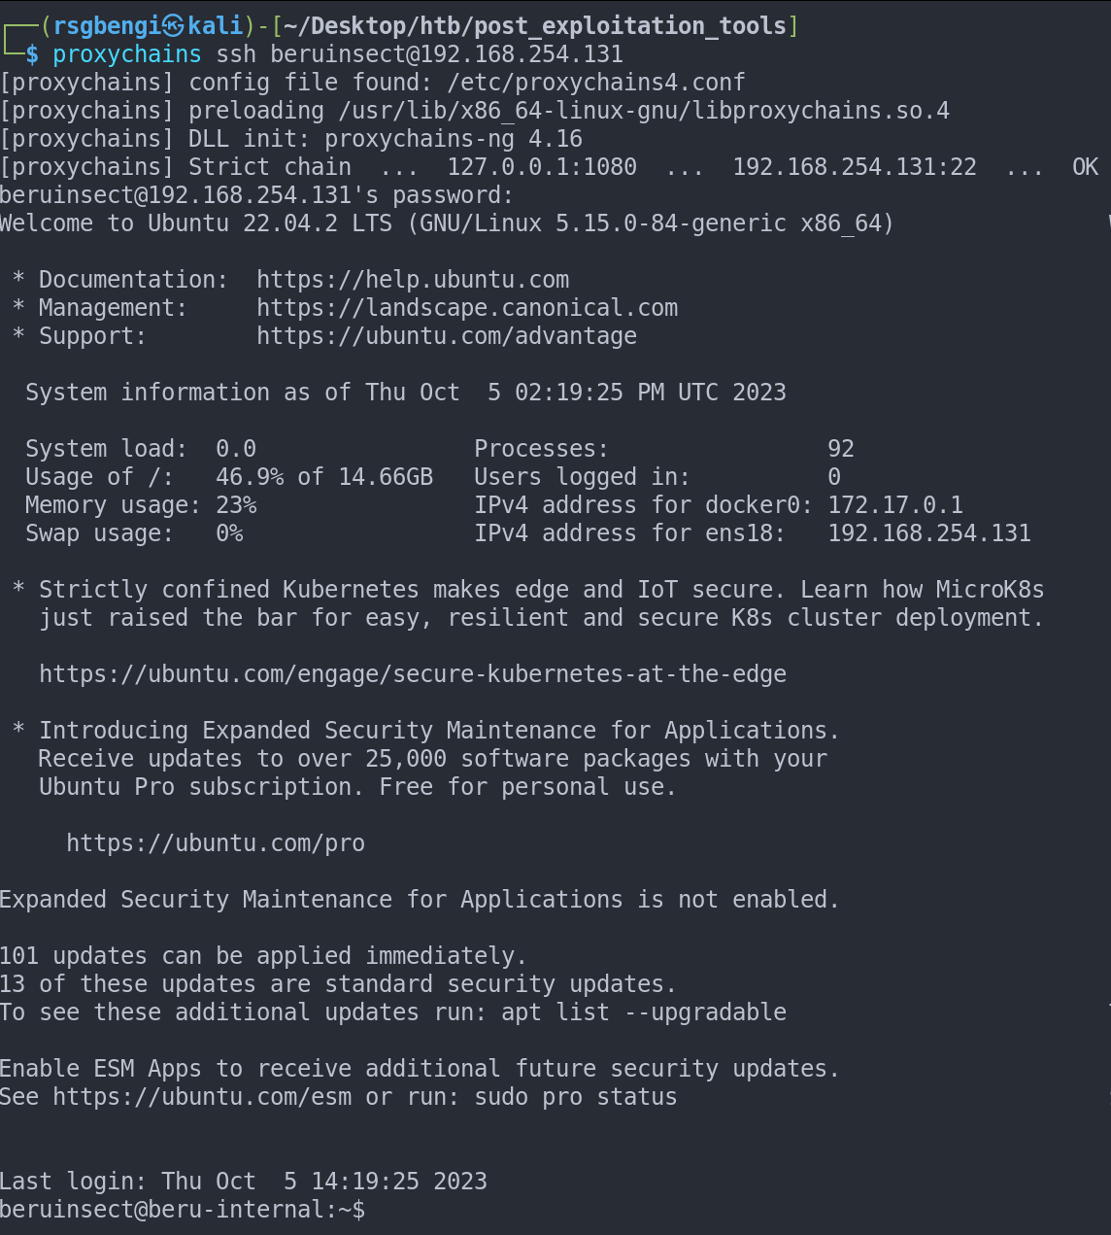
Task: Click the proxychains command word
Action: click(127, 54)
